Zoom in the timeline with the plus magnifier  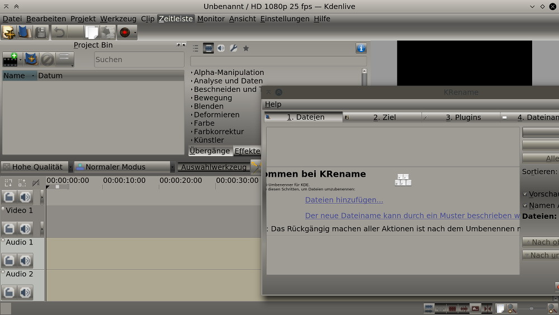553,309
